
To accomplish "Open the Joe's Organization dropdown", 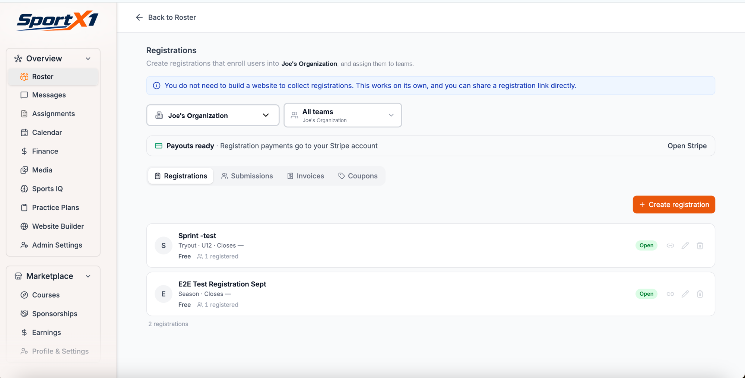I will point(213,115).
